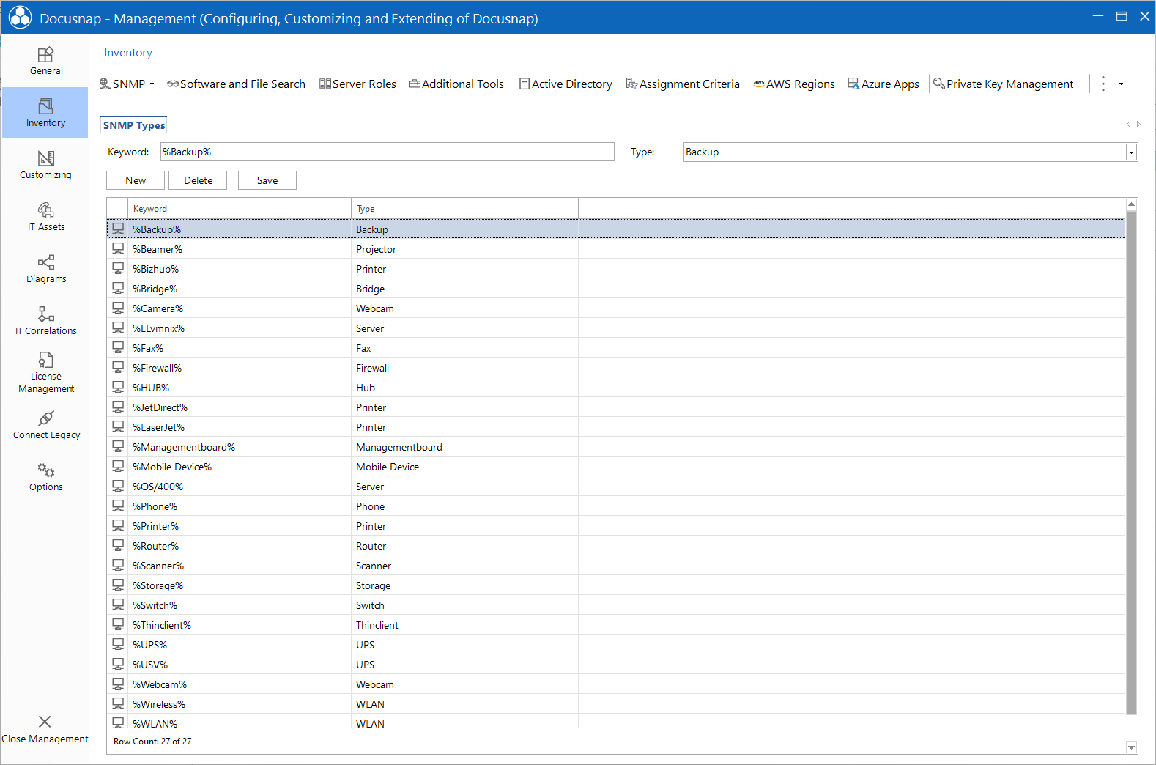Open Azure Apps settings

883,84
